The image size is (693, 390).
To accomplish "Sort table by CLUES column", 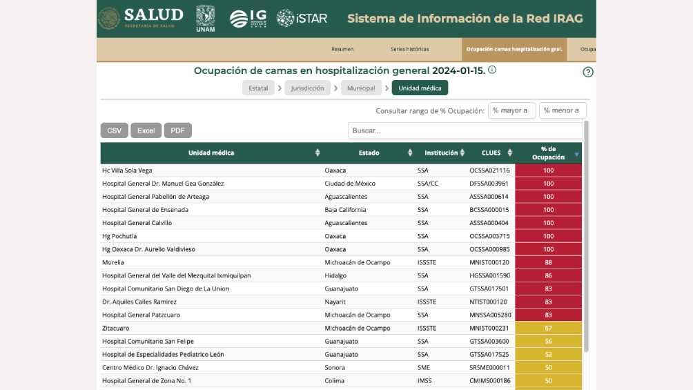I will click(x=511, y=153).
